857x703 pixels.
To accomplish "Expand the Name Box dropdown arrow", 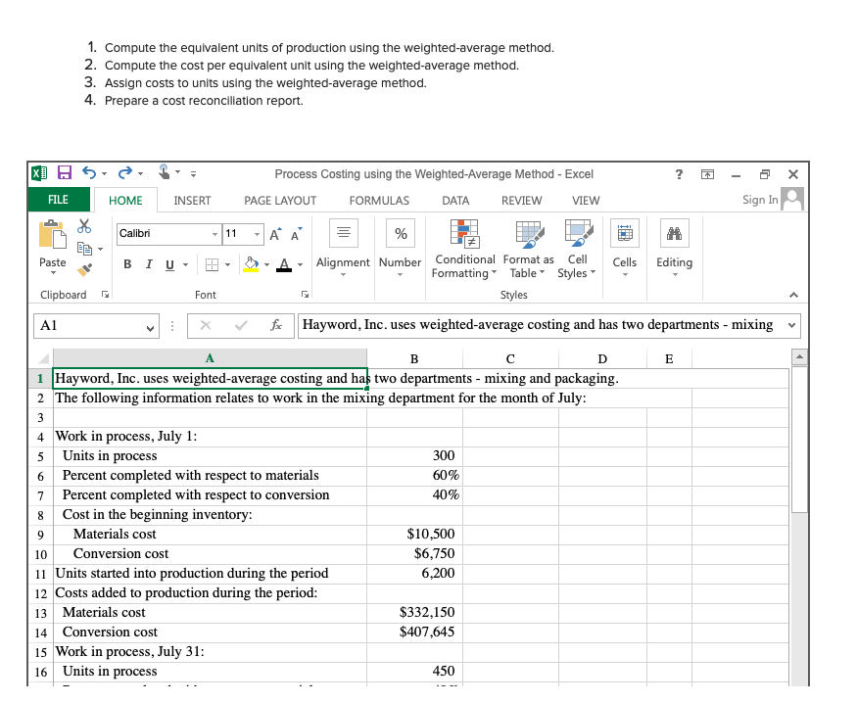I will point(150,328).
